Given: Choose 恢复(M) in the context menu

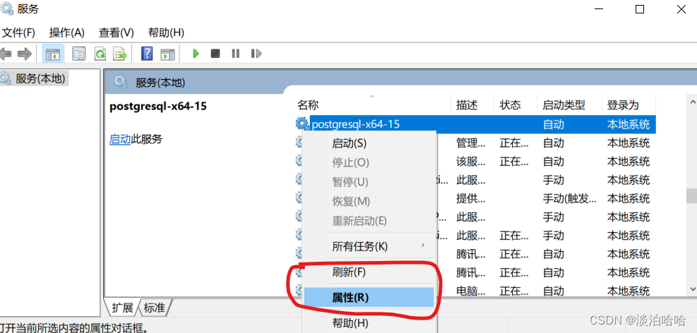Looking at the screenshot, I should [x=369, y=201].
